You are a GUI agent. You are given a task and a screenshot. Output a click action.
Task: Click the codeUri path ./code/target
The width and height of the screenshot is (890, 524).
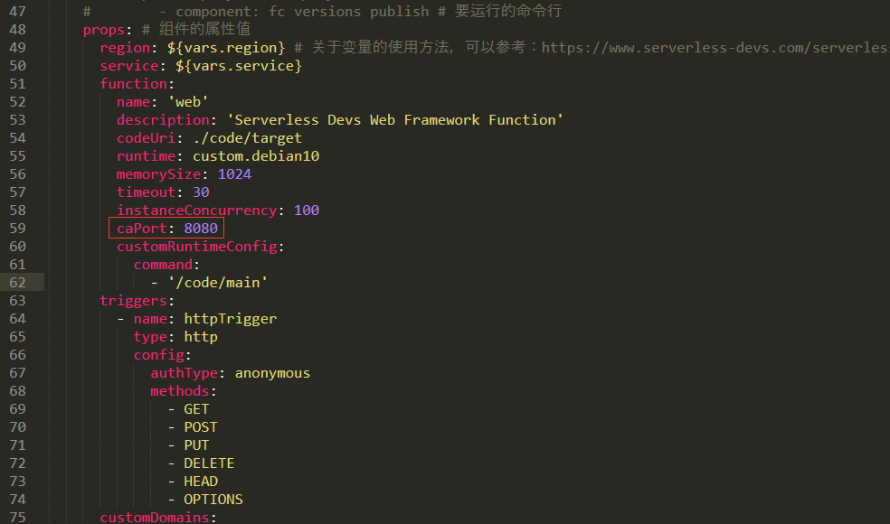(248, 138)
